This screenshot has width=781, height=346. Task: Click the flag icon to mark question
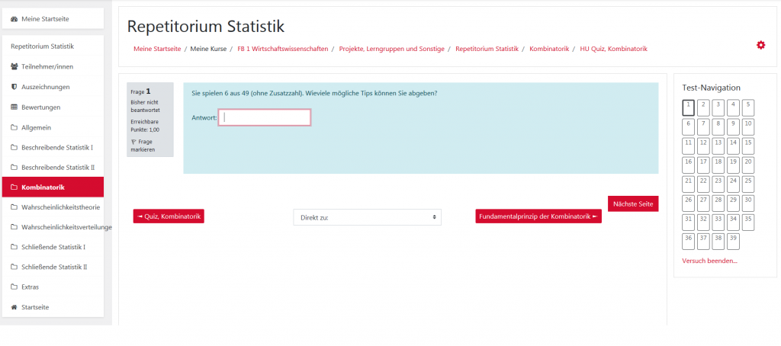tap(133, 142)
